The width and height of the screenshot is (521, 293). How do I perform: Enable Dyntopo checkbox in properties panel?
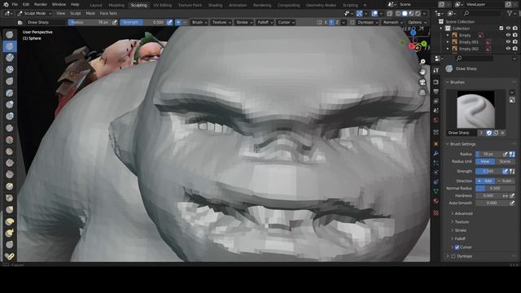(453, 256)
